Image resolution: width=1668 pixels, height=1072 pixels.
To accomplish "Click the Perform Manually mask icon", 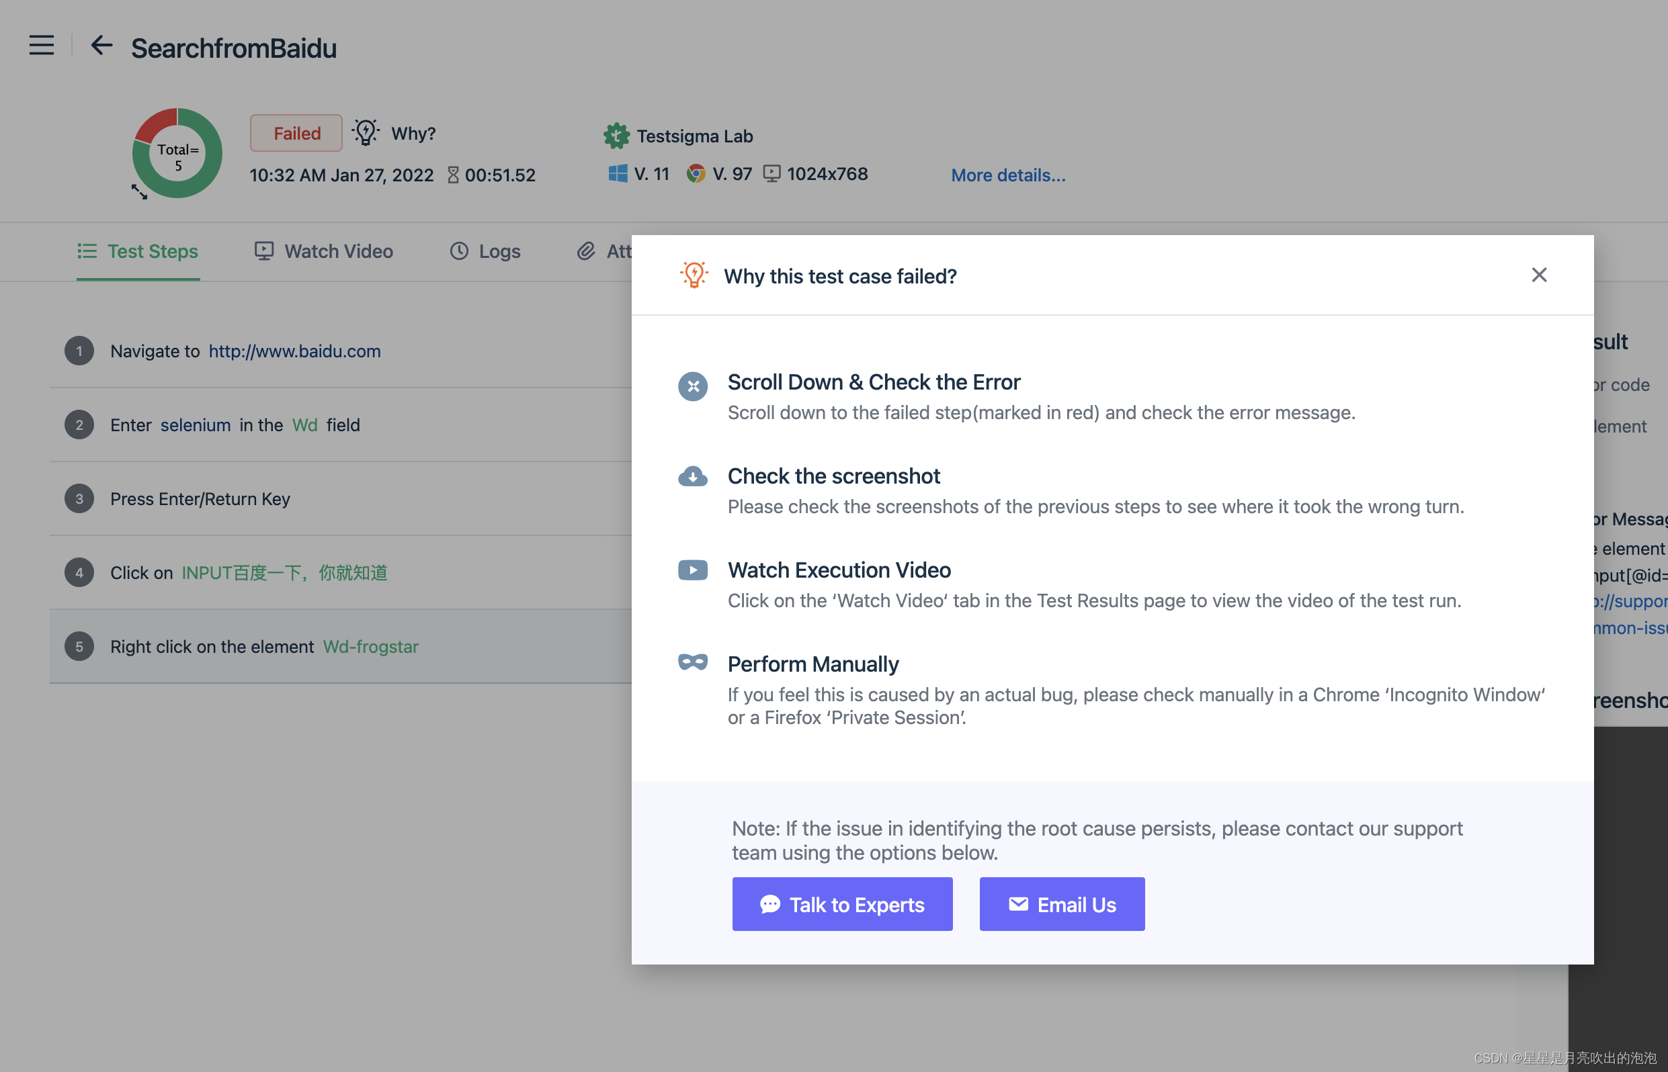I will click(x=692, y=662).
